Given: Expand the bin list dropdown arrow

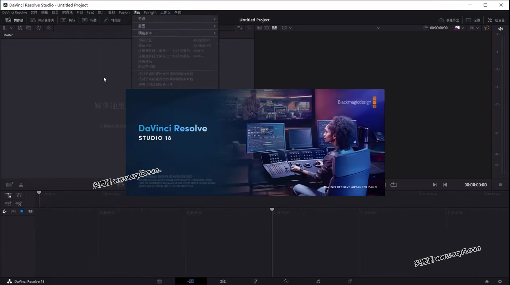Looking at the screenshot, I should click(x=11, y=28).
